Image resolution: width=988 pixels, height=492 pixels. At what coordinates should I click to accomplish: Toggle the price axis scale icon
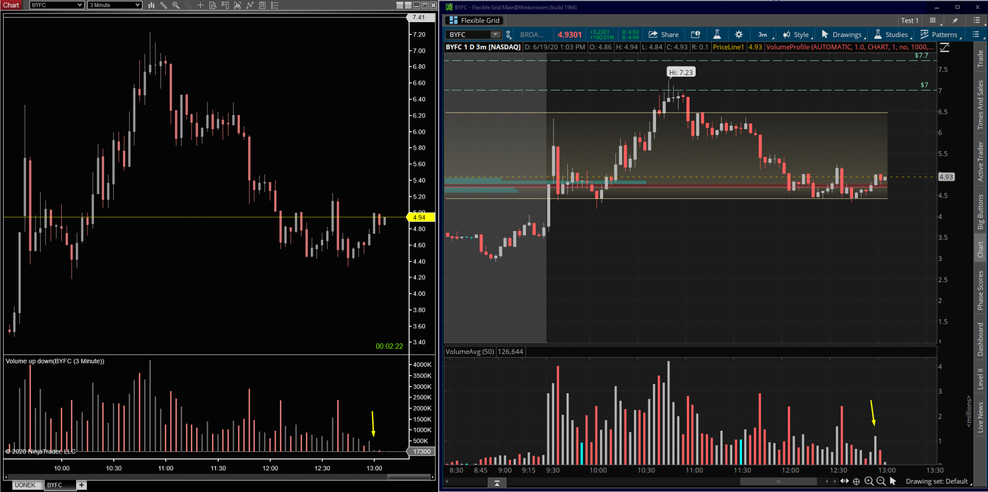point(945,47)
